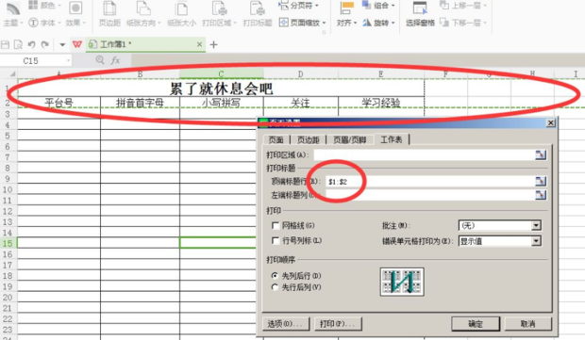Viewport: 585px width, 340px height.
Task: Click the undo arrow icon
Action: coord(32,44)
